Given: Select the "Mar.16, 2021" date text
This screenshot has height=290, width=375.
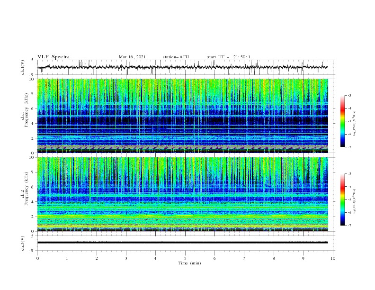Looking at the screenshot, I should click(132, 57).
